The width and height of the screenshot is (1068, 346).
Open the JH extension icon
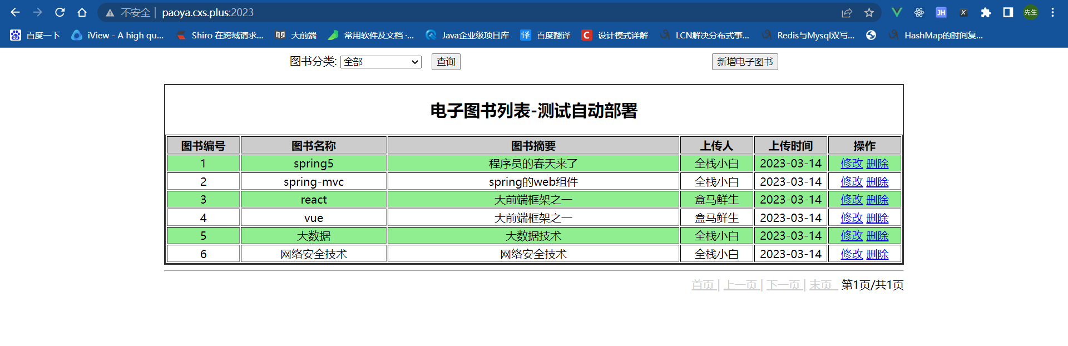[x=941, y=12]
